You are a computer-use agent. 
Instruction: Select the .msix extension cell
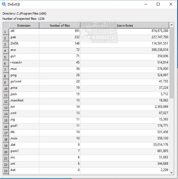coord(24,139)
